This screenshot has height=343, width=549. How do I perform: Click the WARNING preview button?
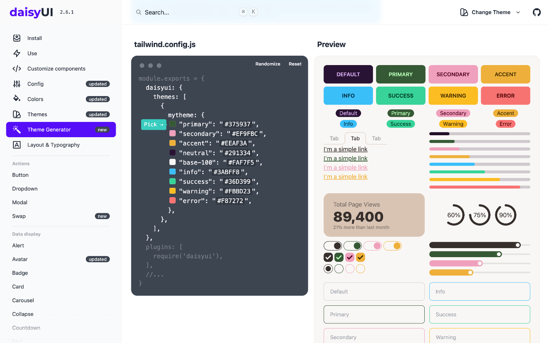[x=453, y=96]
